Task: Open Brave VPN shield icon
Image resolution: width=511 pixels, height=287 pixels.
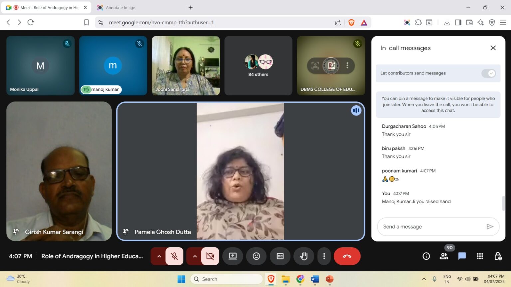Action: (492, 22)
